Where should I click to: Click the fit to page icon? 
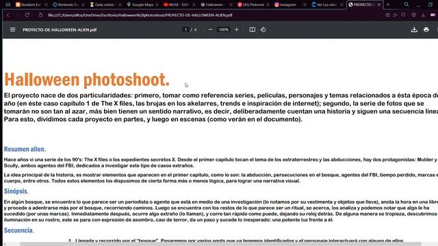pos(253,29)
